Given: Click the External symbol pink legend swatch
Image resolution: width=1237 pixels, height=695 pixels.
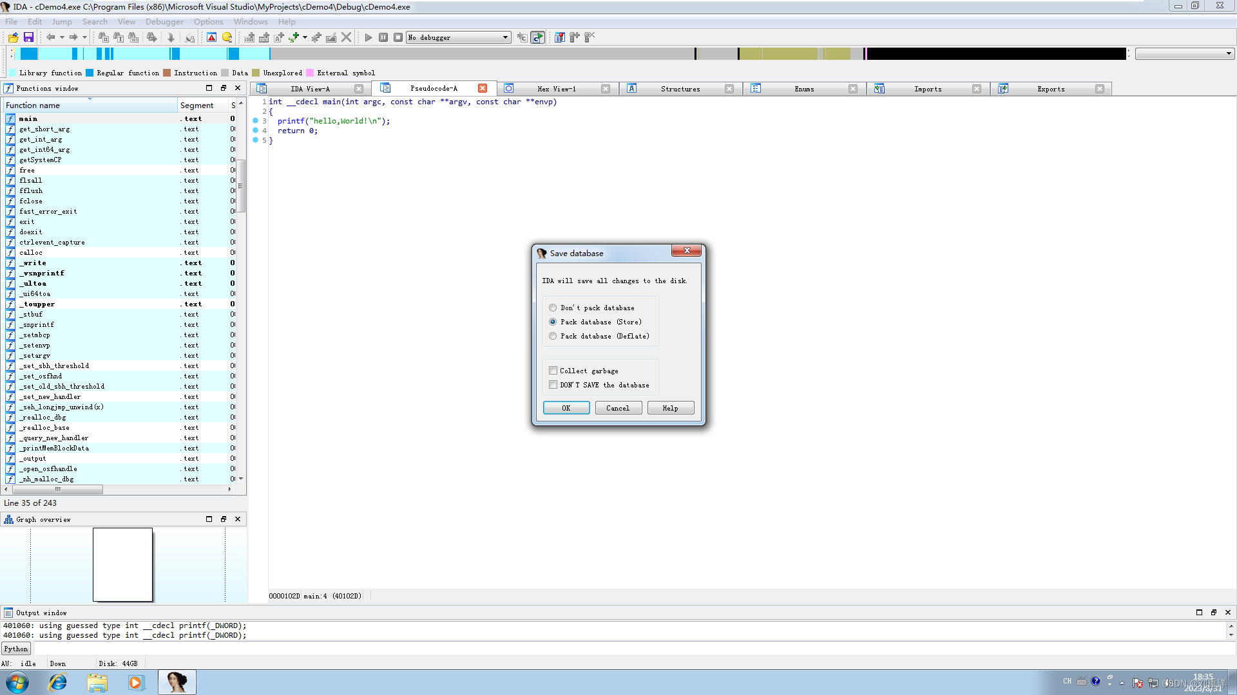Looking at the screenshot, I should [x=310, y=73].
